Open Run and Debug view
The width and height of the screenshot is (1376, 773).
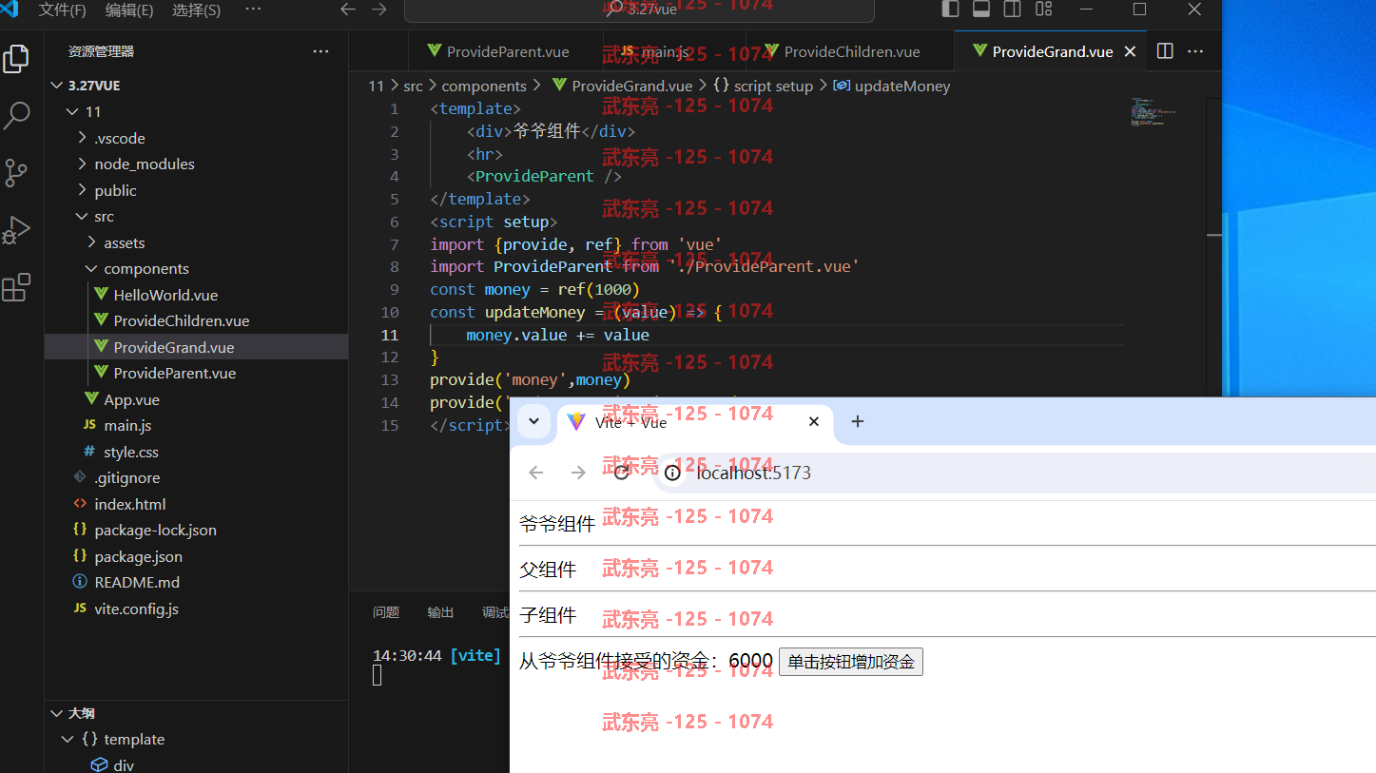pos(16,230)
